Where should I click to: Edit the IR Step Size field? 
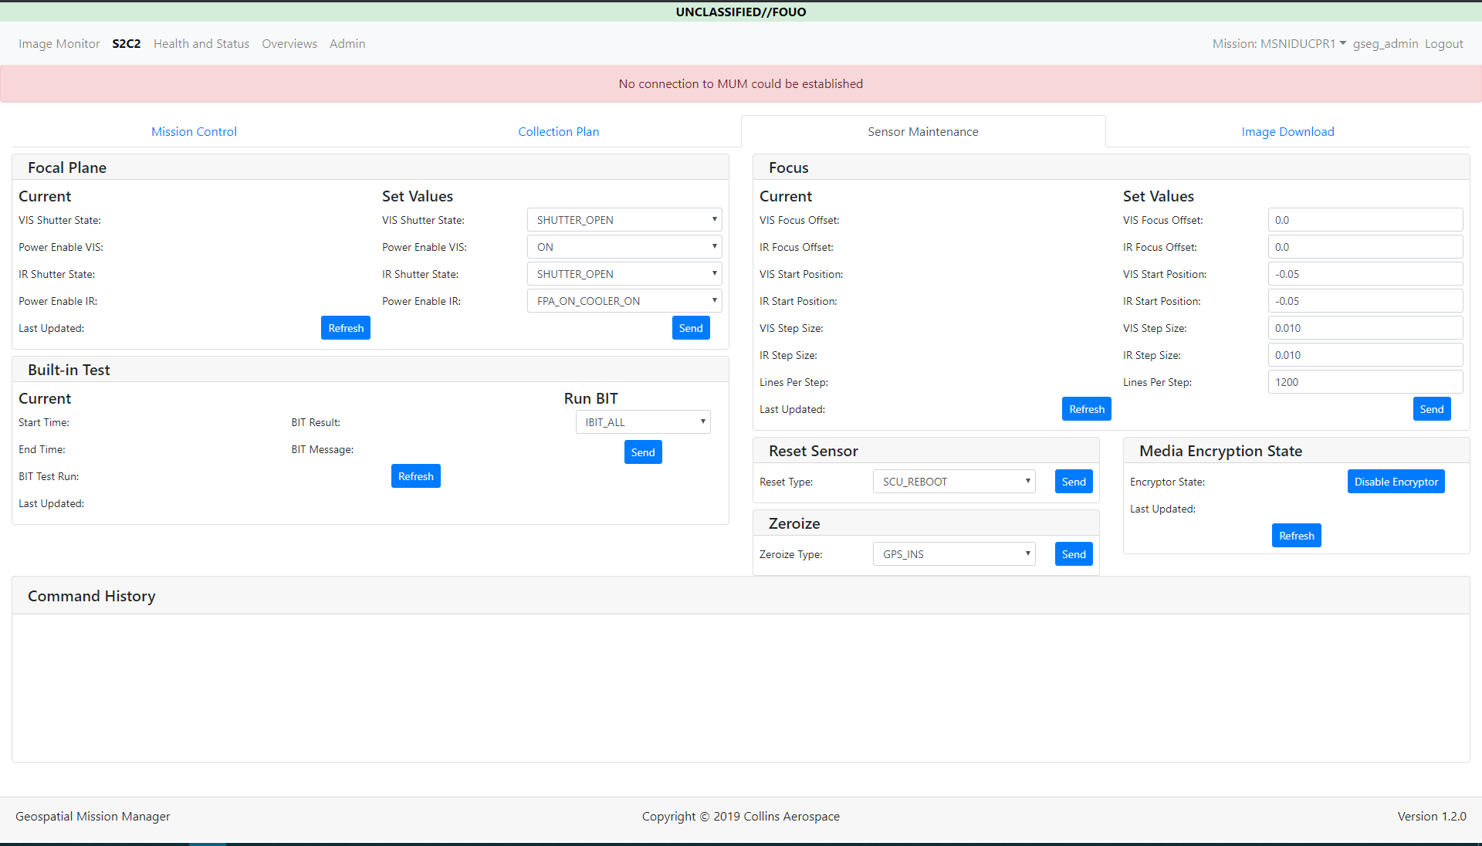click(1365, 355)
